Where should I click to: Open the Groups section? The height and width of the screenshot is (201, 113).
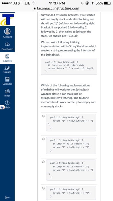pos(7,70)
